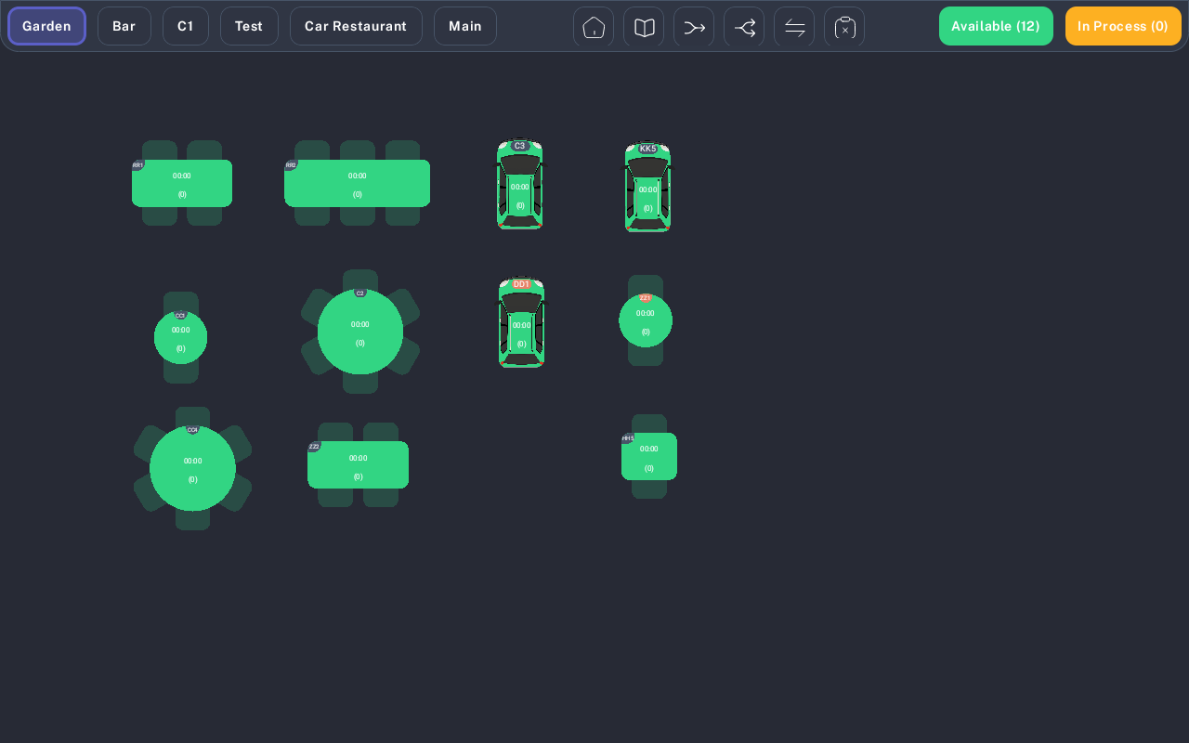Screen dimensions: 1189x743
Task: Select car slot KK5
Action: pyautogui.click(x=647, y=188)
